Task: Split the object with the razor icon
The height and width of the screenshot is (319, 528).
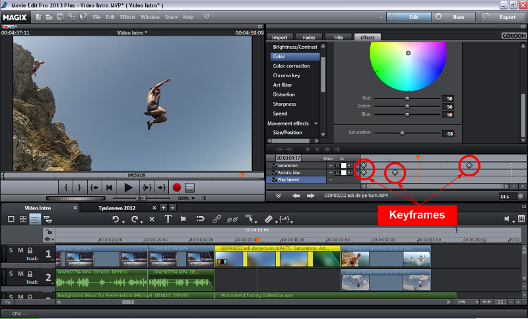Action: click(269, 219)
